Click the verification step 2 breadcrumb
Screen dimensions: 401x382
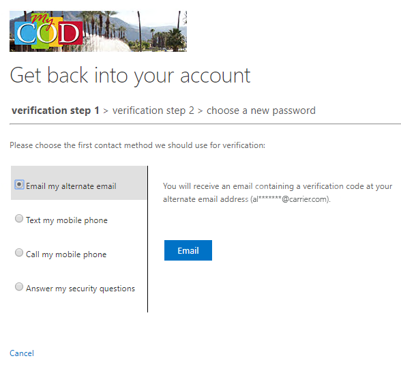[x=153, y=111]
